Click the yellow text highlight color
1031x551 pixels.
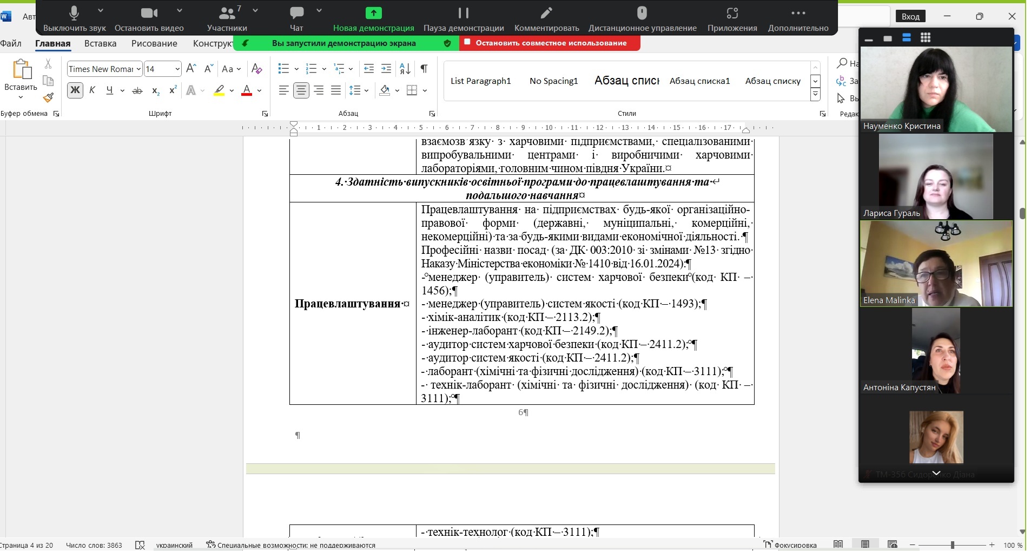[219, 90]
